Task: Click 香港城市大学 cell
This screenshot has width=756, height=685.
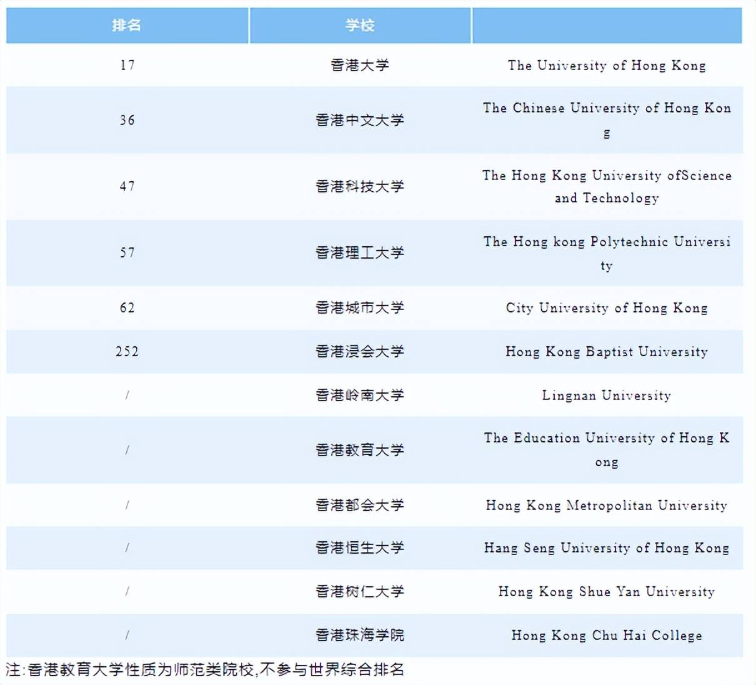Action: (360, 307)
